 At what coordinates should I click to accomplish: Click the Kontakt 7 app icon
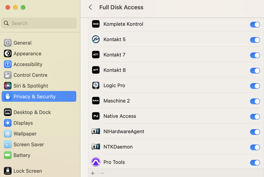tap(96, 55)
